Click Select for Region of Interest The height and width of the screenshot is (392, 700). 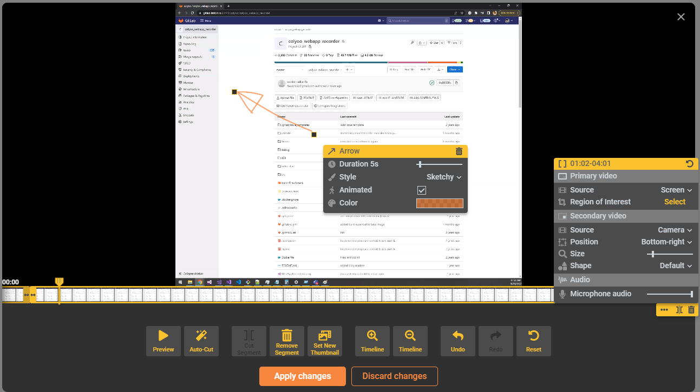click(x=675, y=202)
